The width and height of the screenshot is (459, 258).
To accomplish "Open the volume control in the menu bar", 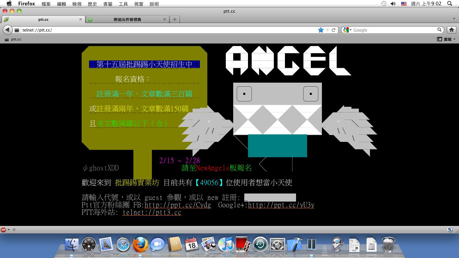I will [x=393, y=4].
